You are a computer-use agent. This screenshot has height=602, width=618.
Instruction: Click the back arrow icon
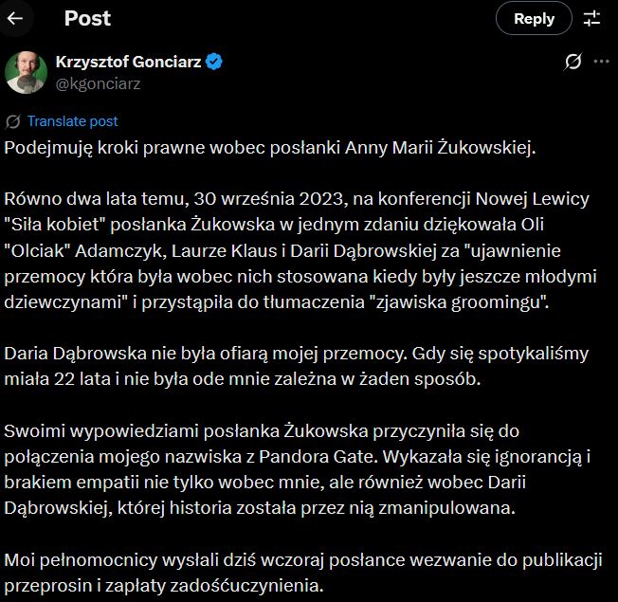point(16,18)
